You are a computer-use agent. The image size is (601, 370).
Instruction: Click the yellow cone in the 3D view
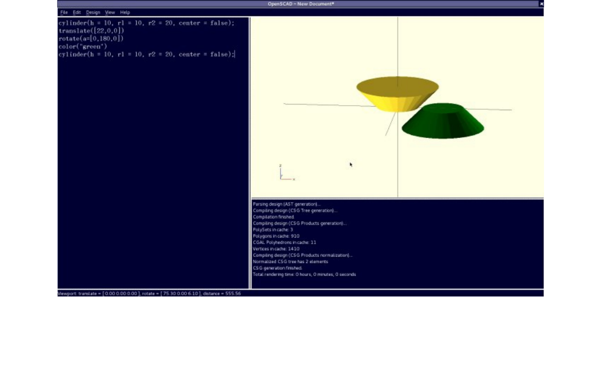coord(397,94)
